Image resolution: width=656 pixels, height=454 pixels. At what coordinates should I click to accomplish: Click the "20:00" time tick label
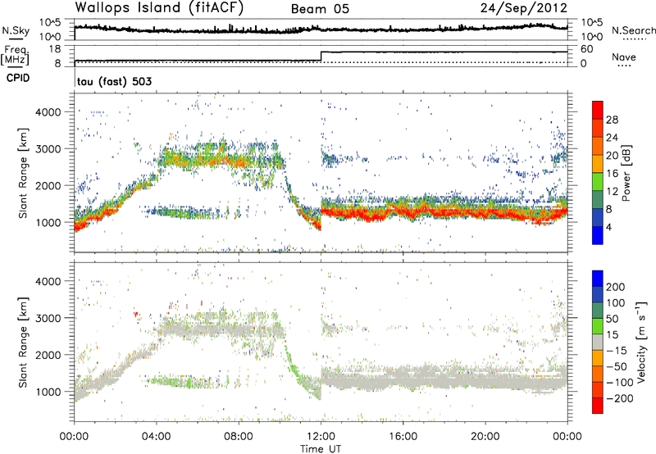[485, 437]
